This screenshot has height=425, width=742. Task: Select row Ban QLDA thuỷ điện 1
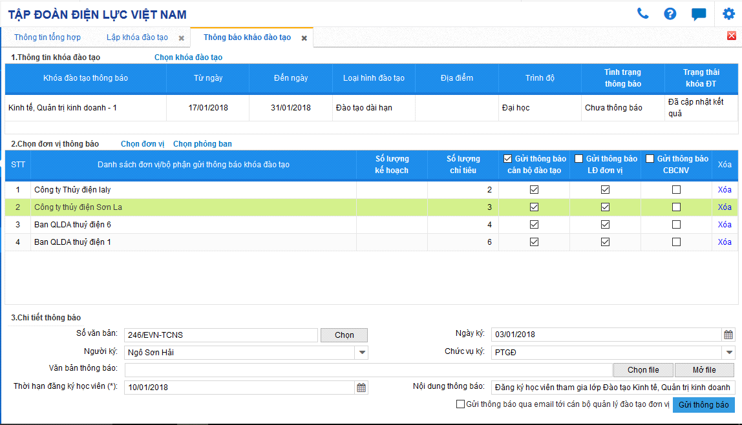pos(371,242)
